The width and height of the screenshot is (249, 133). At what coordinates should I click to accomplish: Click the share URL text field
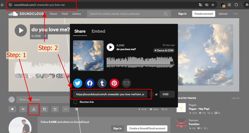point(110,94)
